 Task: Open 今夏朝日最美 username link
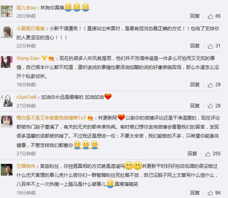pyautogui.click(x=31, y=29)
